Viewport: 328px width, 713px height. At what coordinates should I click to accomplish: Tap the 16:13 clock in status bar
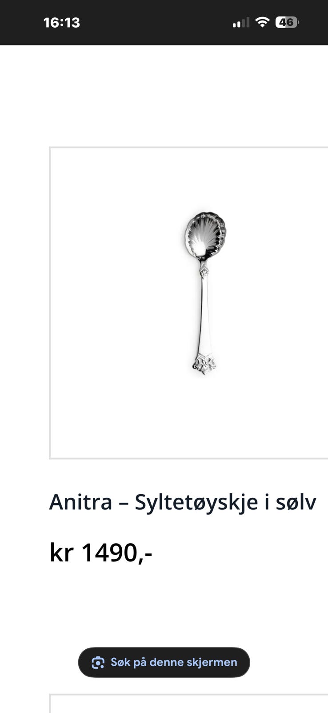click(62, 23)
